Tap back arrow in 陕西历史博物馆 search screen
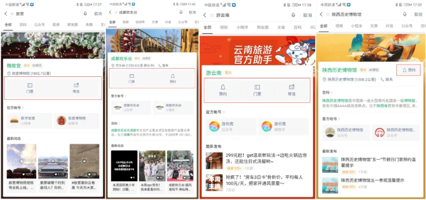 (321, 15)
